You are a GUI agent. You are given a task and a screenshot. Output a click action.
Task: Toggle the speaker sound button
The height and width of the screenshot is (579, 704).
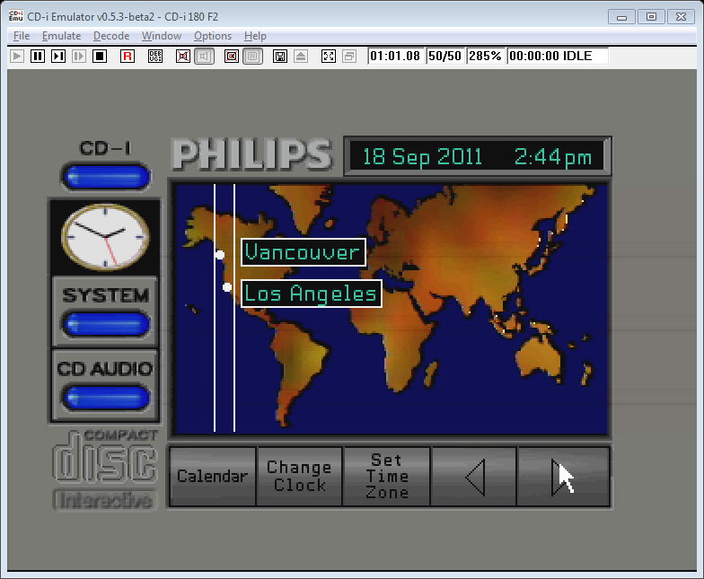204,56
